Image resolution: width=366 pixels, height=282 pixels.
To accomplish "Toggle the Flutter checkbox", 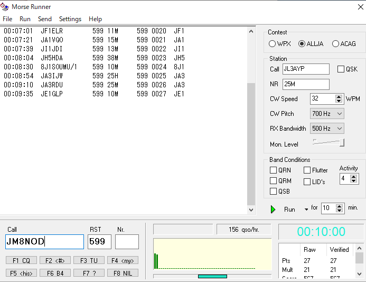I will point(307,170).
